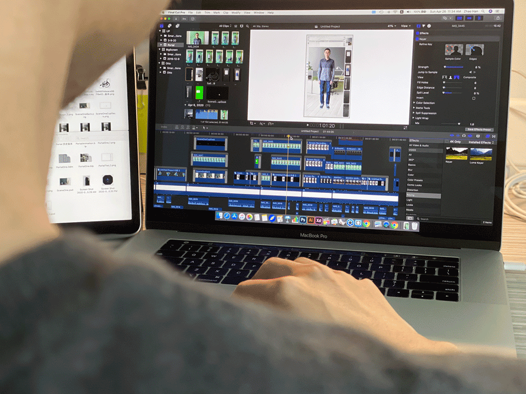Screen dimensions: 526x394
Task: Set Keyer view to Matte icon
Action: point(451,77)
